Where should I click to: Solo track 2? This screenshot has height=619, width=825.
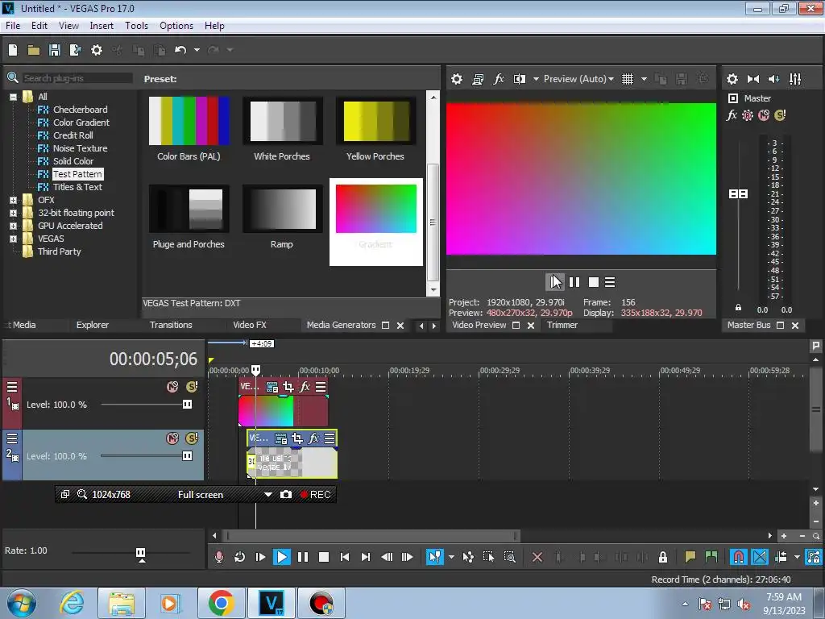tap(192, 438)
